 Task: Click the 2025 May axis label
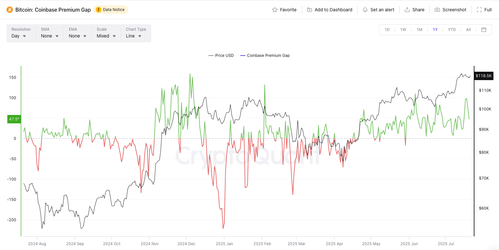(371, 244)
